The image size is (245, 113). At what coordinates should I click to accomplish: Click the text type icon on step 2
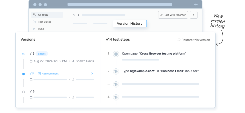[116, 71]
